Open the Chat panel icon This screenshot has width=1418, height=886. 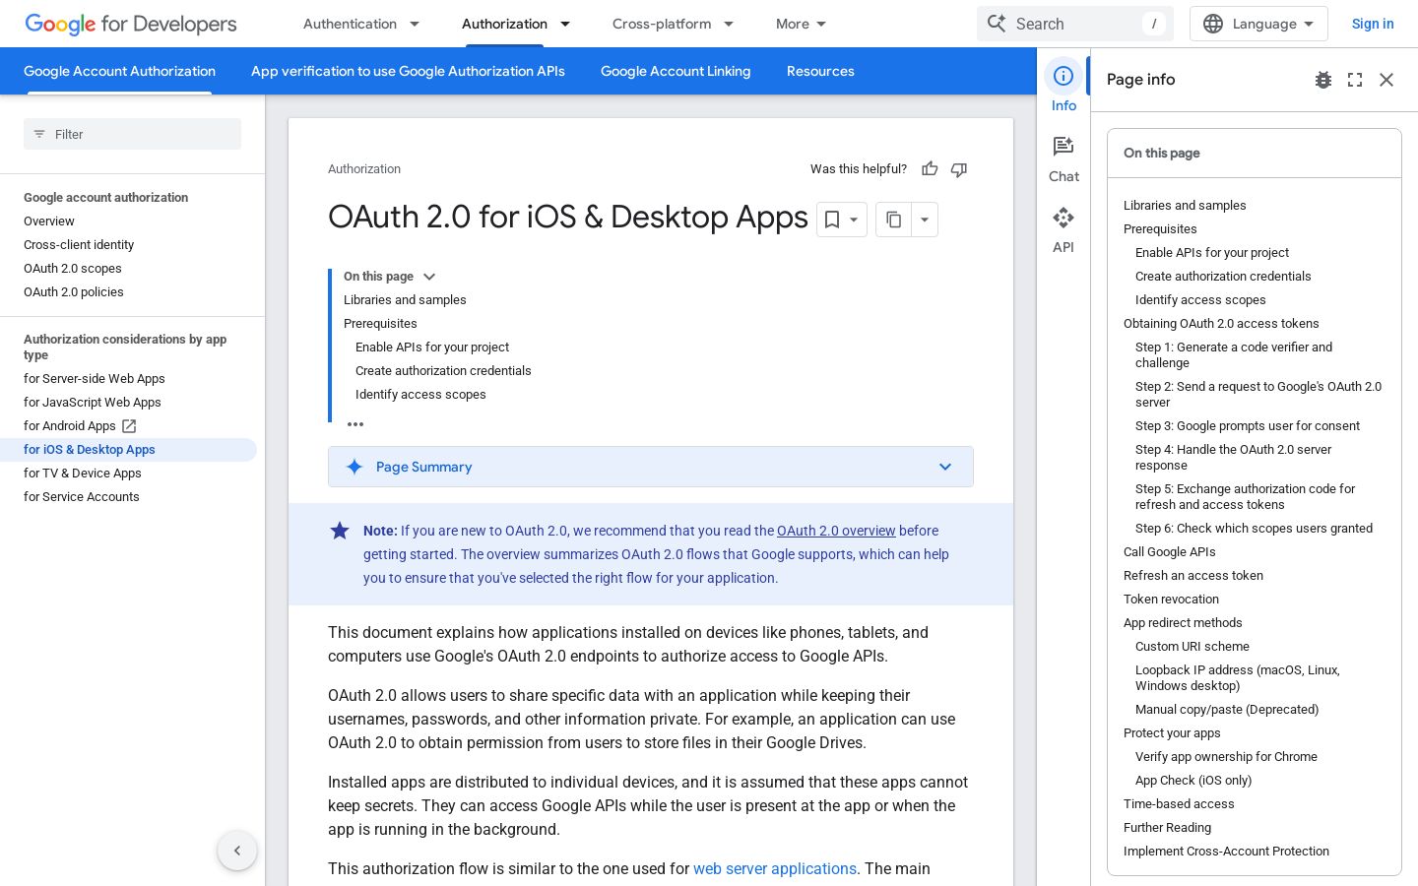(x=1063, y=147)
